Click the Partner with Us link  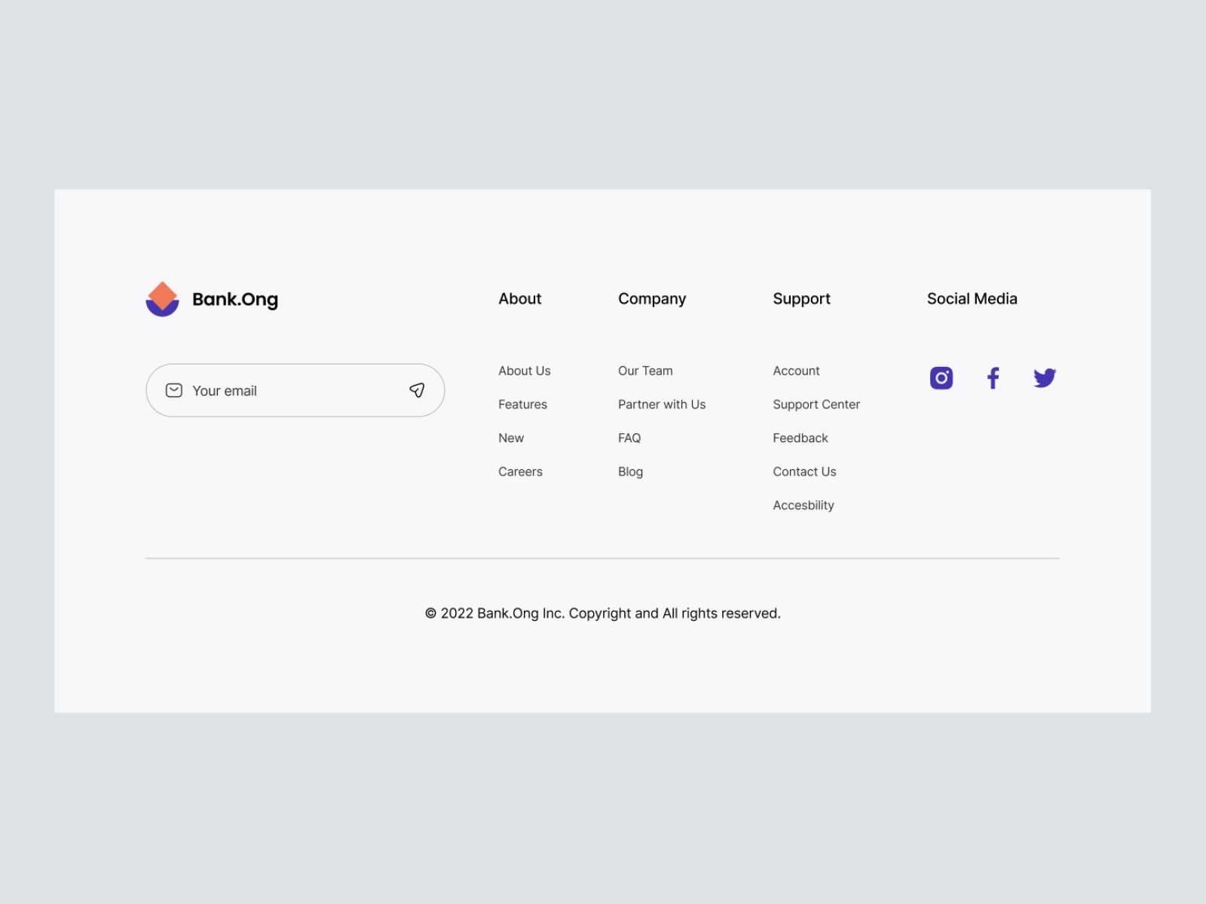[x=662, y=405]
